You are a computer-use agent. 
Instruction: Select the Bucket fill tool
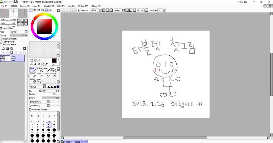tap(33, 80)
